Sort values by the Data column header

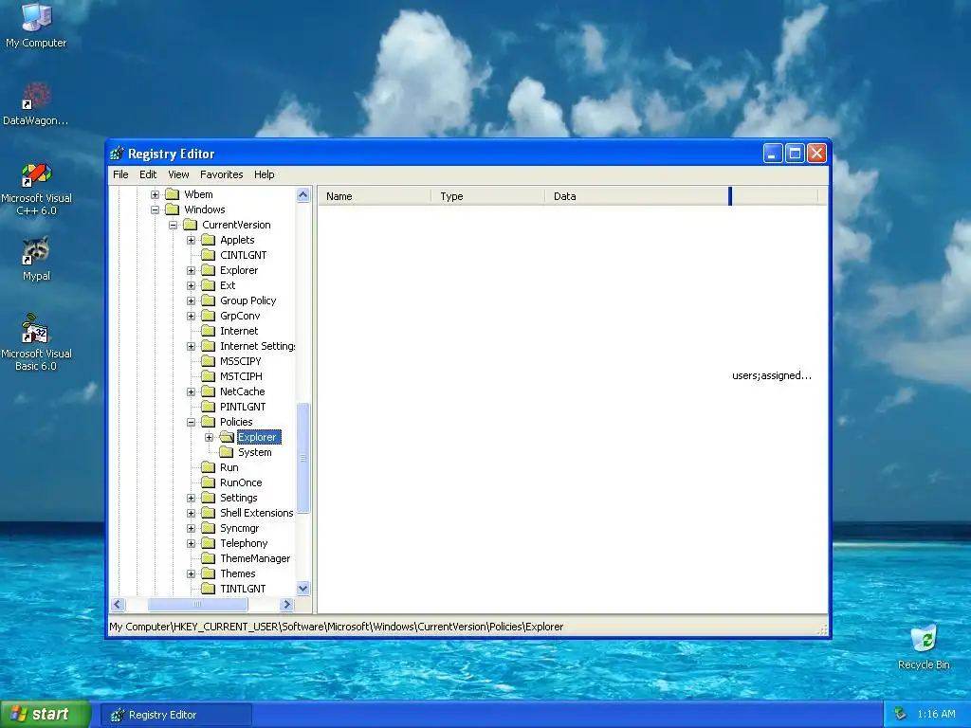pos(637,196)
